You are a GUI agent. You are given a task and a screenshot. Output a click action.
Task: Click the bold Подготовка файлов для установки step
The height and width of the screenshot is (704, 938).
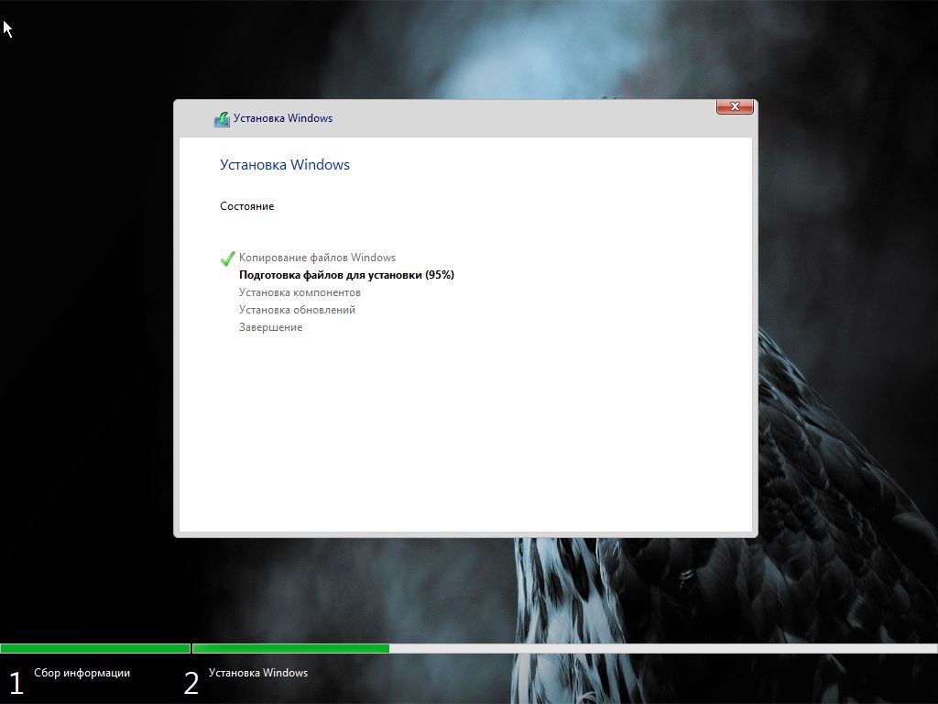[x=345, y=275]
